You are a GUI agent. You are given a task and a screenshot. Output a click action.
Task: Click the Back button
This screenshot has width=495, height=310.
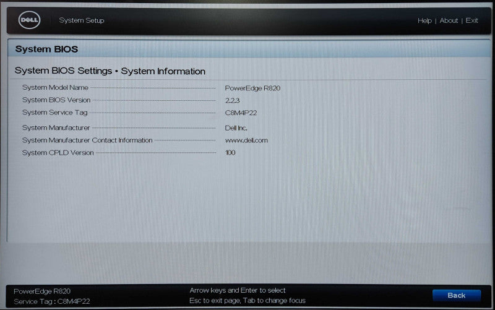pyautogui.click(x=457, y=296)
